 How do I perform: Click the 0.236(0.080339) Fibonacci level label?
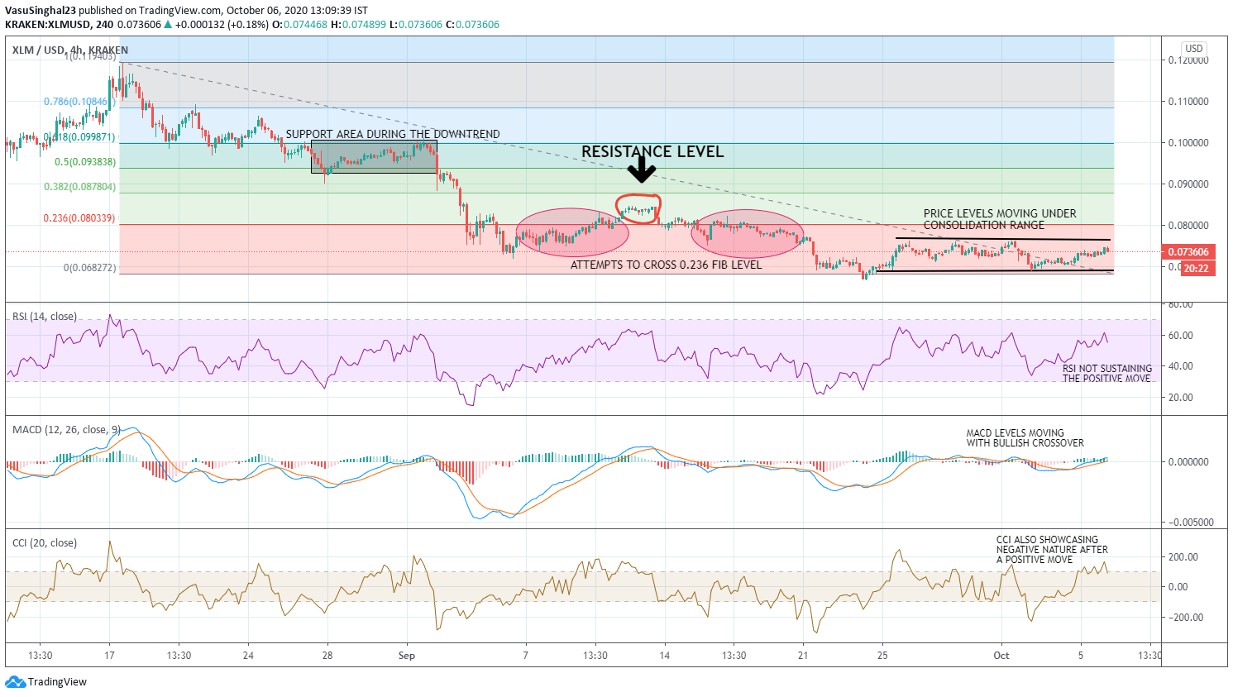(79, 218)
